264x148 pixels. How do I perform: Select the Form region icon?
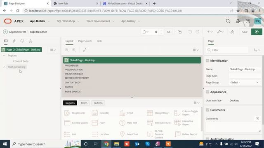click(94, 123)
